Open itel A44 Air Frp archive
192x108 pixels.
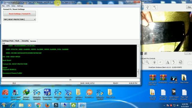pos(153,80)
